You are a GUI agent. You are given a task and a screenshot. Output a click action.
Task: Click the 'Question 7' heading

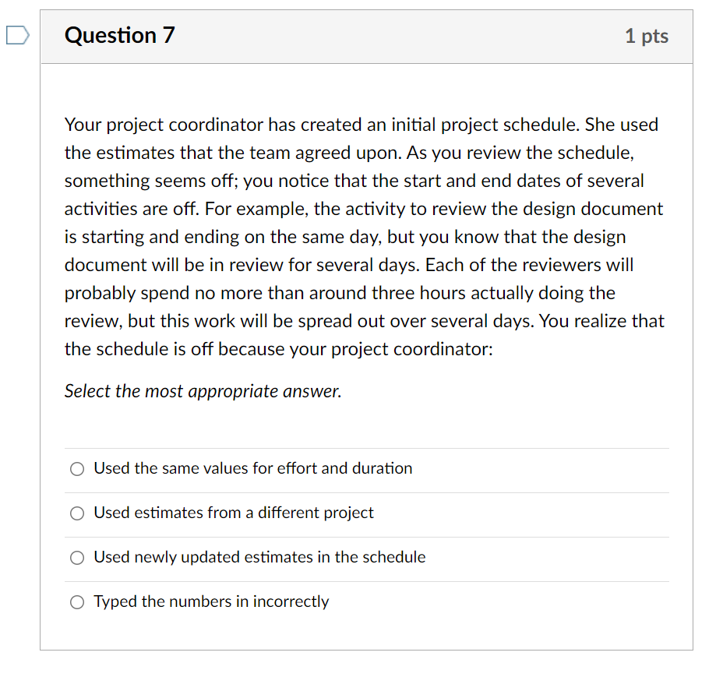click(x=119, y=35)
